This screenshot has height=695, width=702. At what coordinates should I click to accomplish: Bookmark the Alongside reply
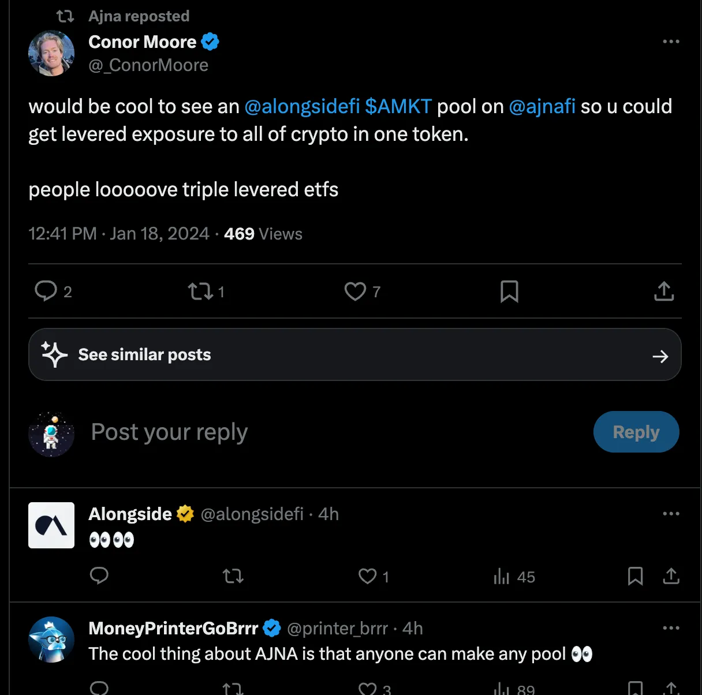pyautogui.click(x=635, y=576)
